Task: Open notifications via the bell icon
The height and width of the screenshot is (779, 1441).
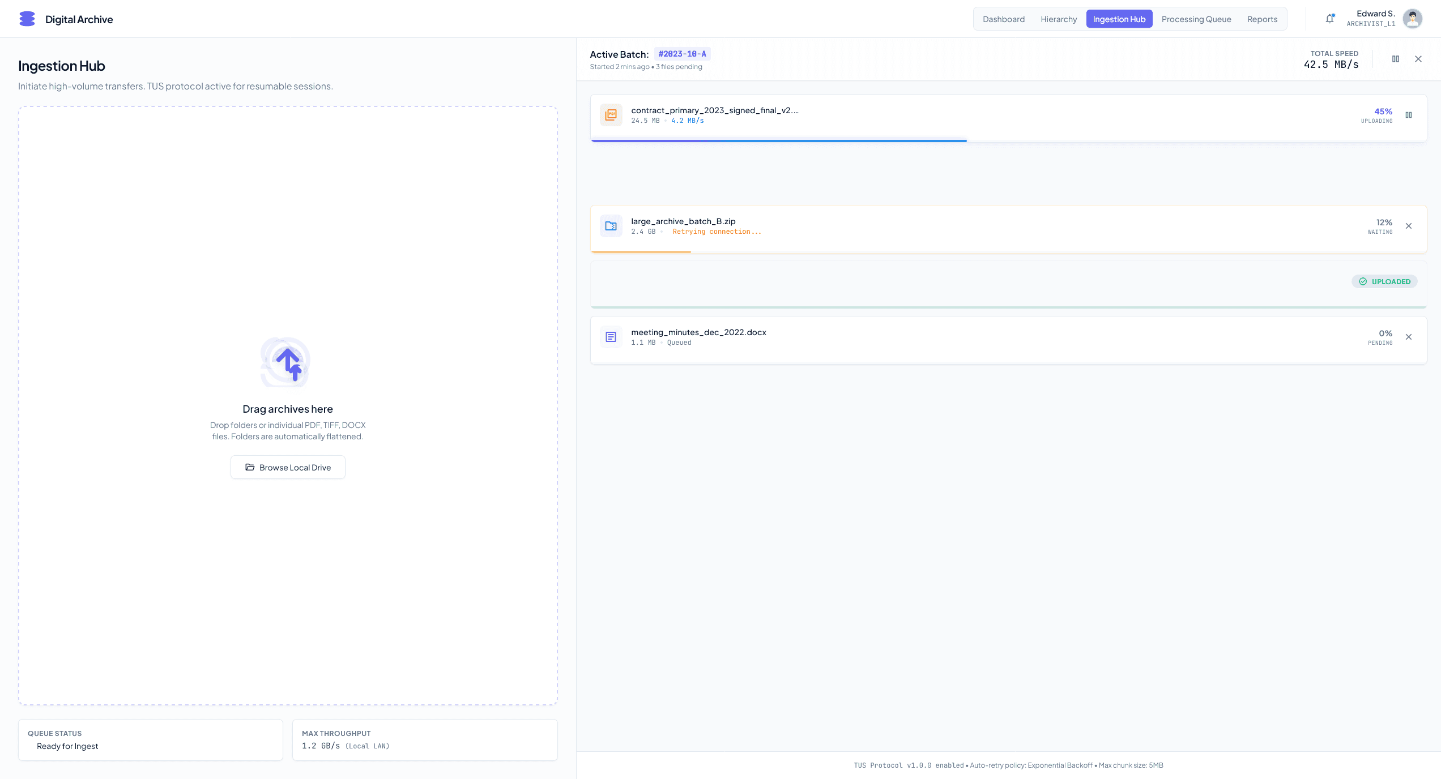Action: point(1329,19)
